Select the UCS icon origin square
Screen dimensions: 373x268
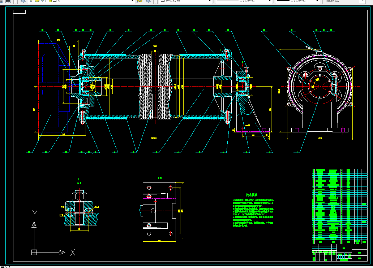point(34,252)
